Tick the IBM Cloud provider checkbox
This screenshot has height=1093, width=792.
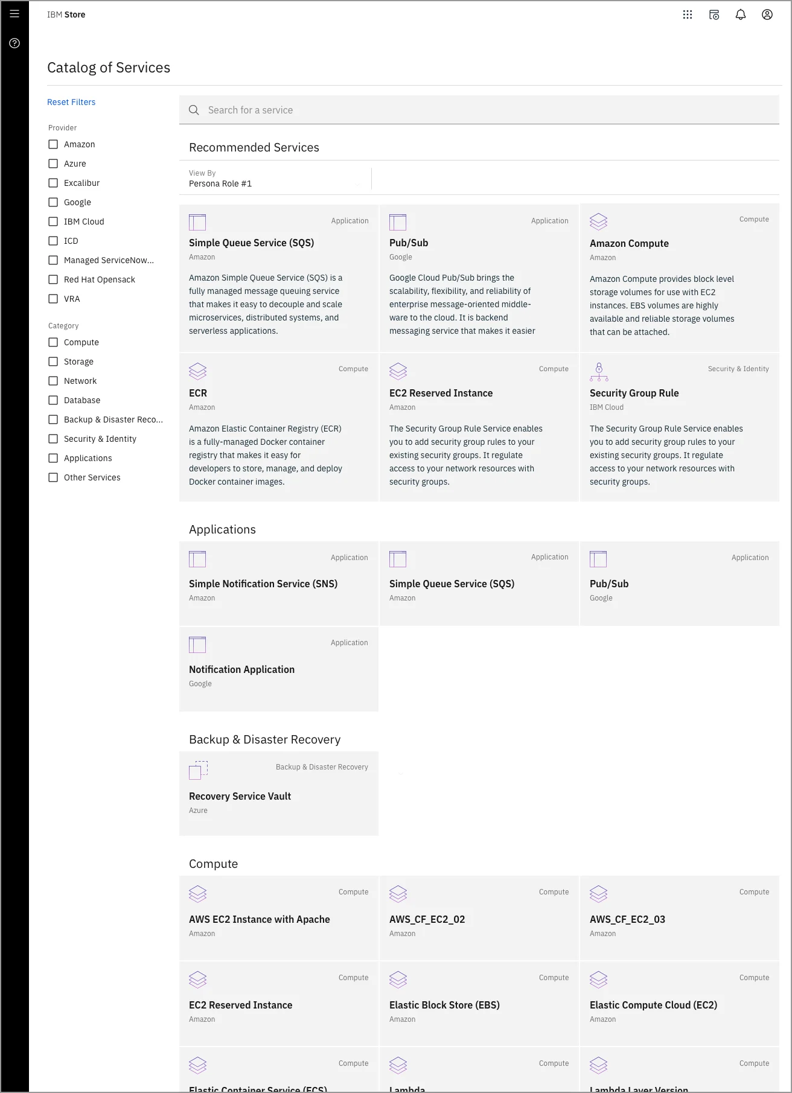coord(53,221)
